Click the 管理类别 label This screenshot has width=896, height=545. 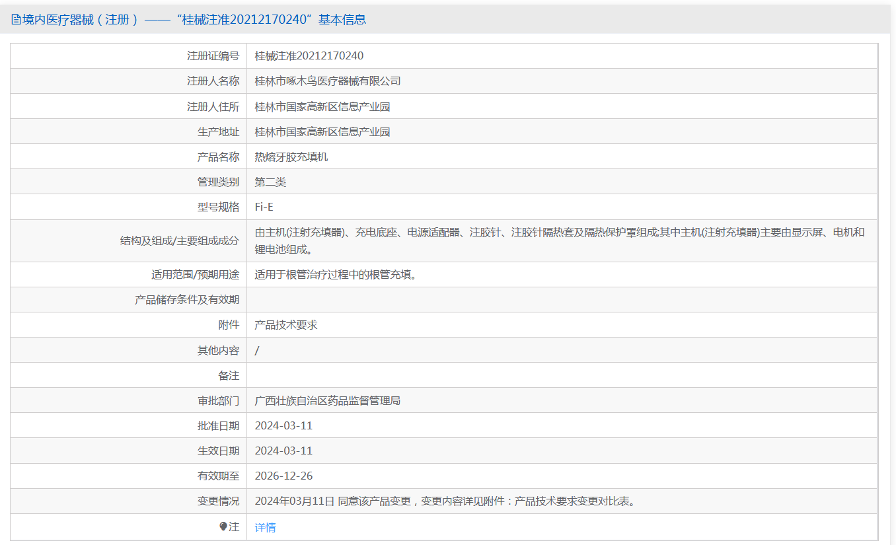[x=218, y=182]
